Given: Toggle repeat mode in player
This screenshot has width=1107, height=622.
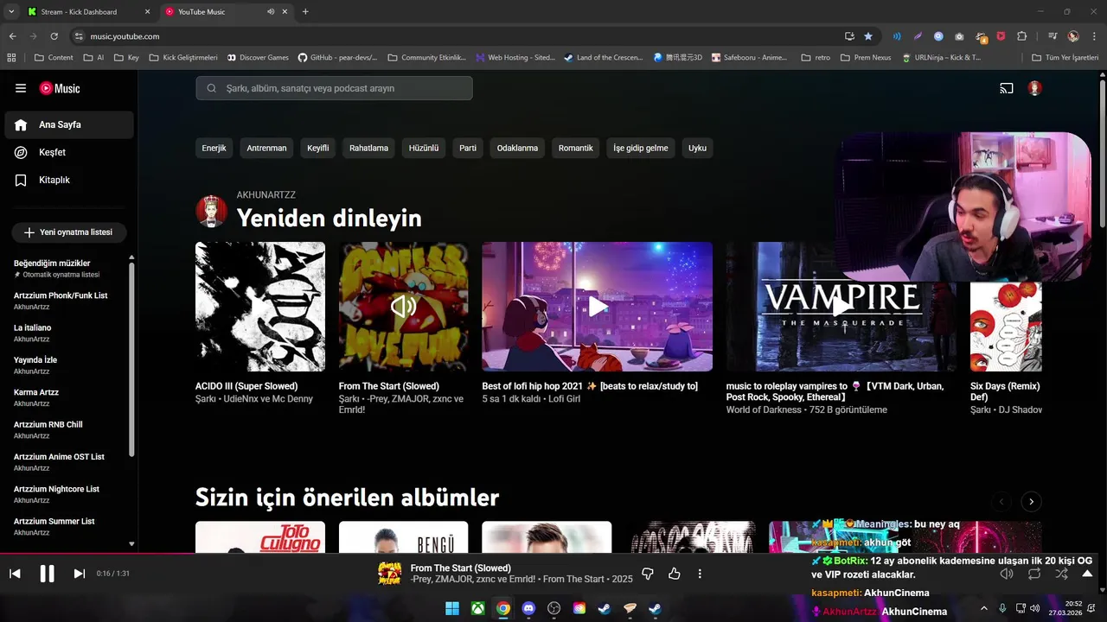Looking at the screenshot, I should [x=1034, y=574].
